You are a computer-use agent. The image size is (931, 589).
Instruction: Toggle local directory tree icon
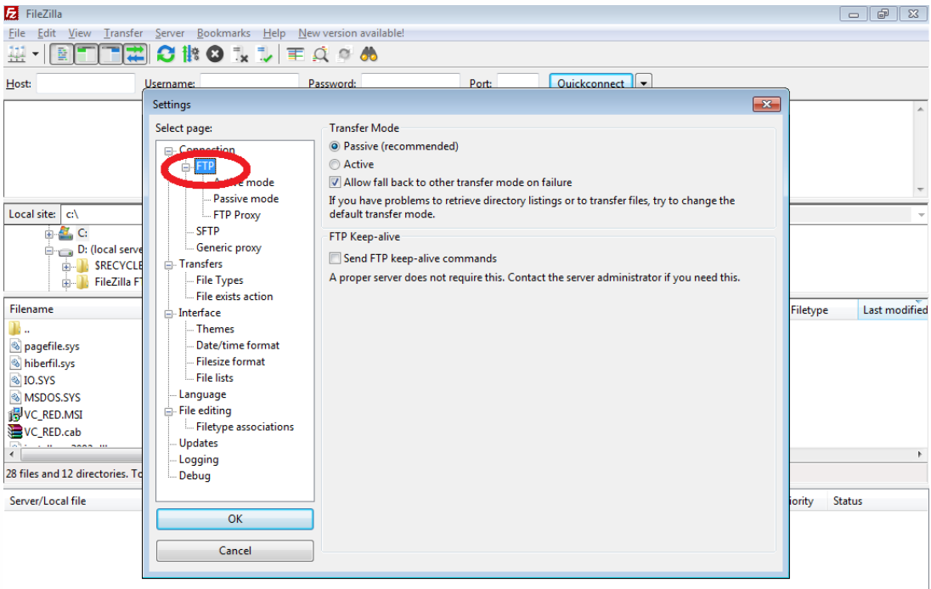point(86,54)
